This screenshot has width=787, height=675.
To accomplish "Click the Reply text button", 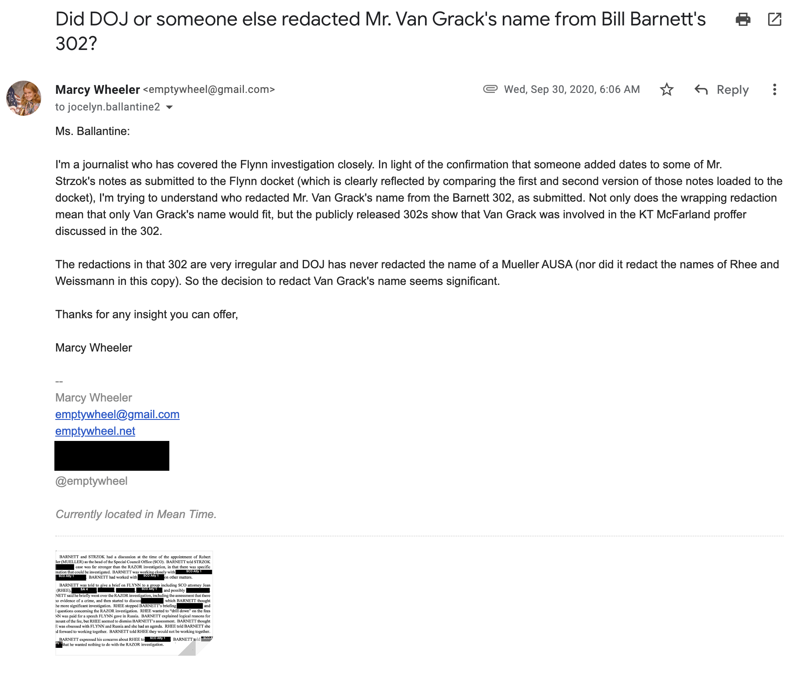I will 733,89.
